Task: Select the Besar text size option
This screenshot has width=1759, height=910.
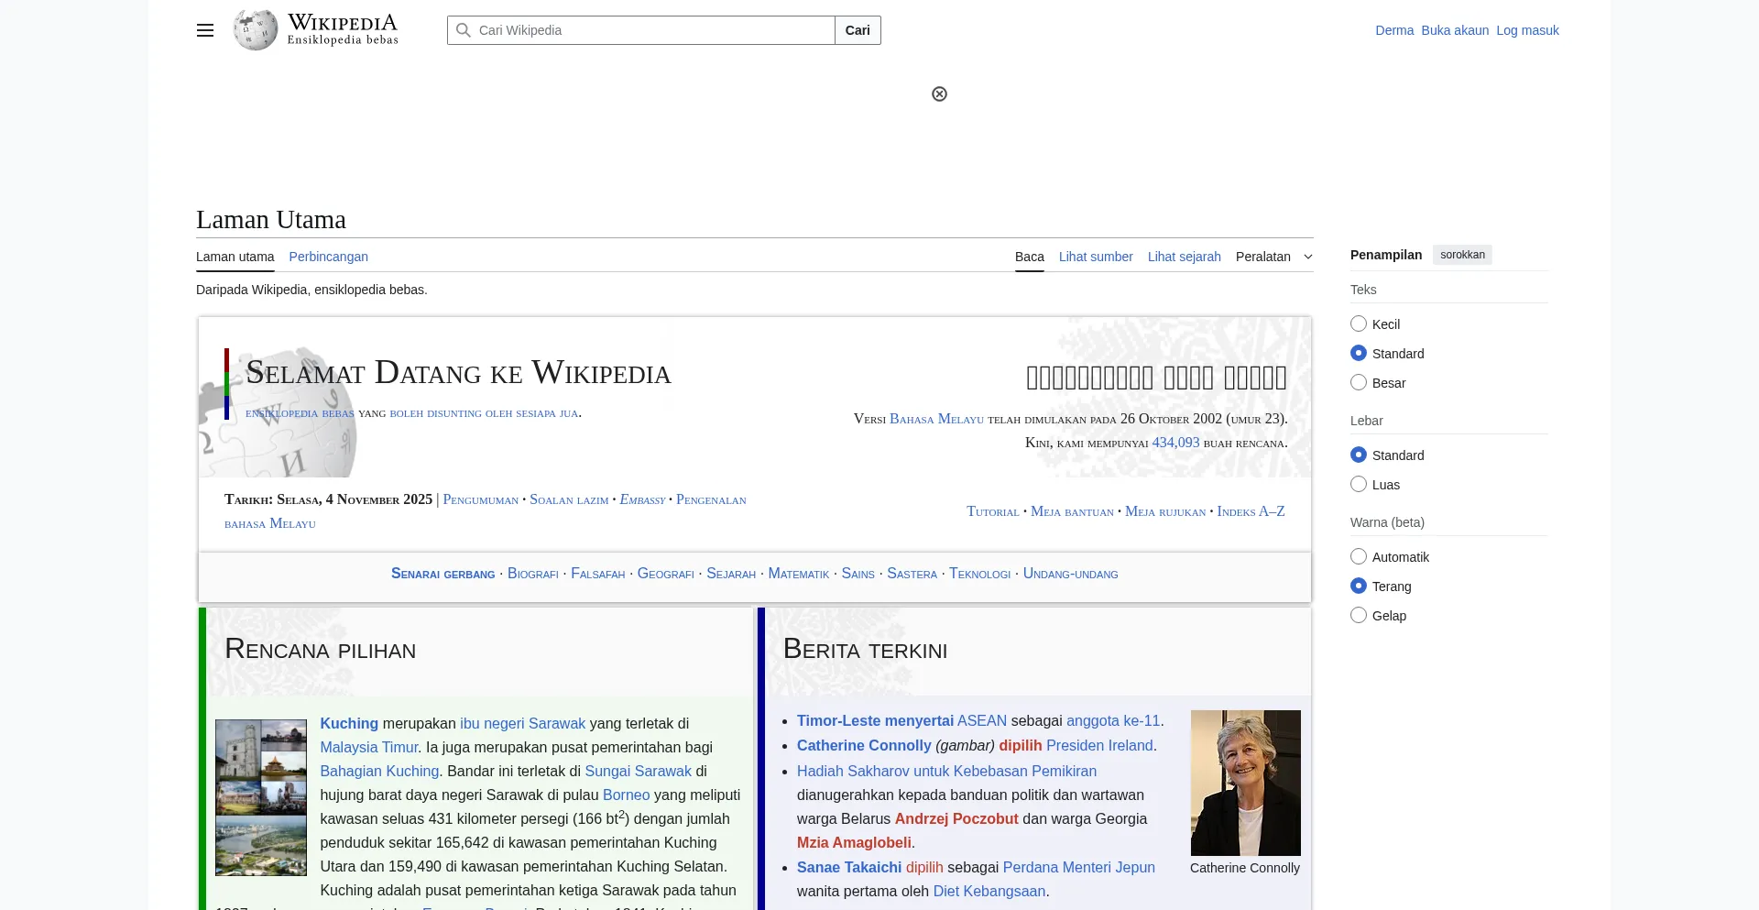Action: point(1359,383)
